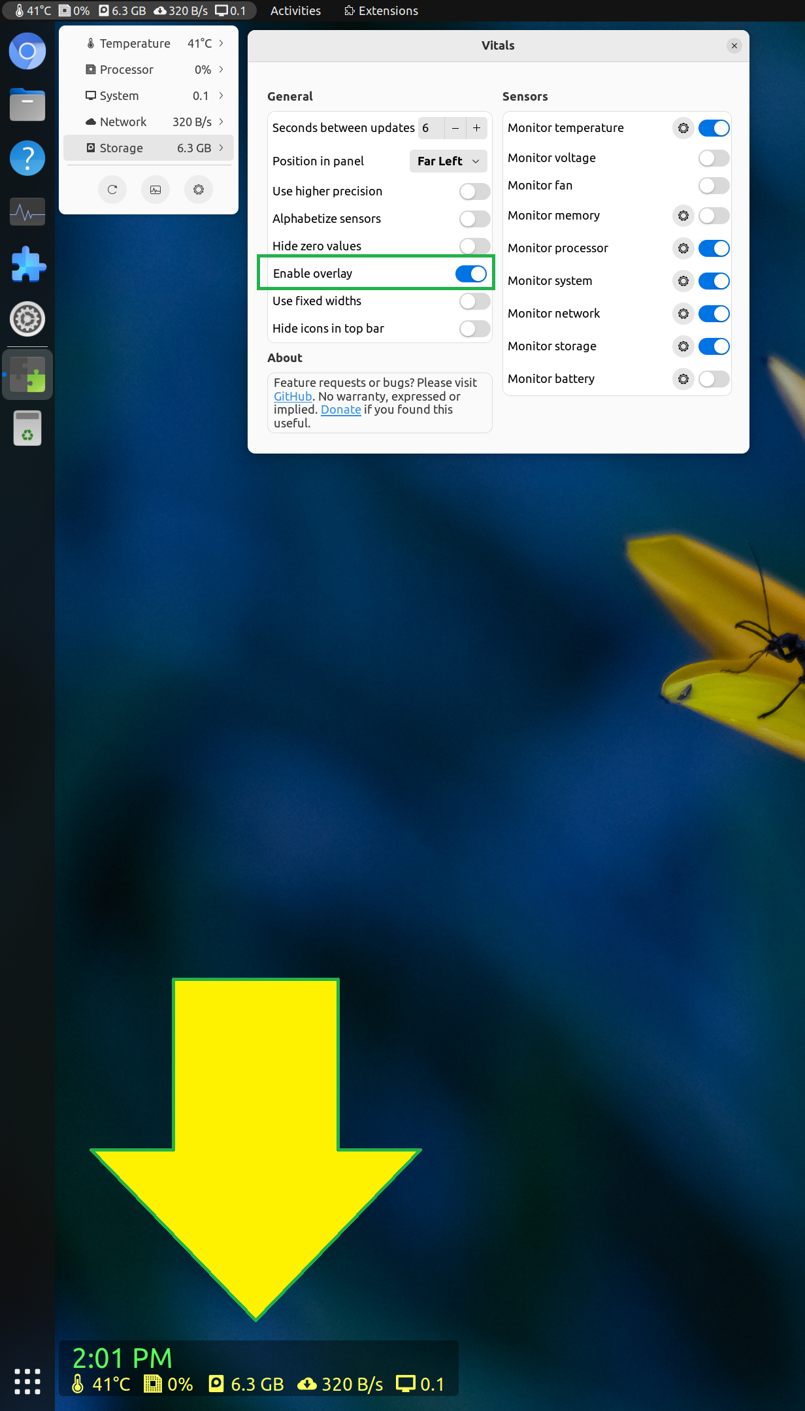Screen dimensions: 805x1411
Task: Expand the System row chevron
Action: tap(222, 95)
